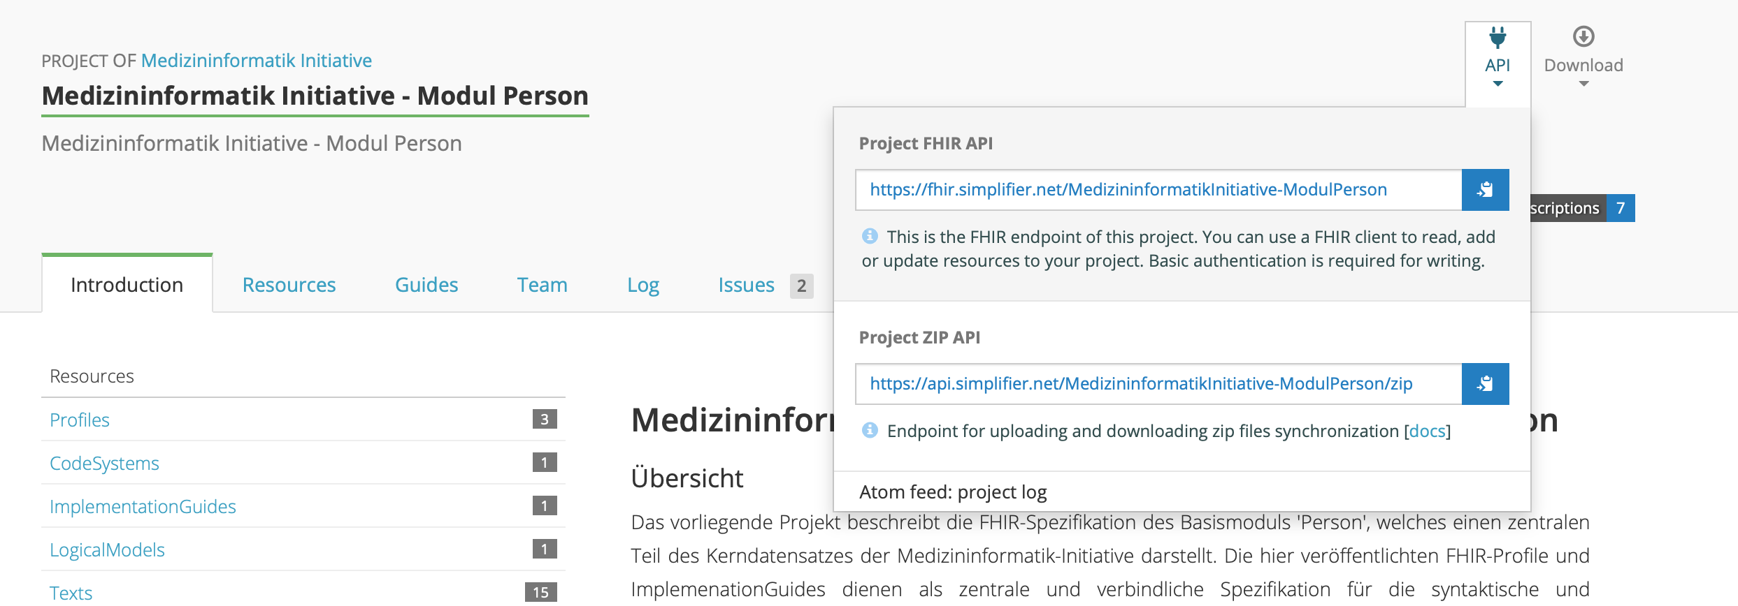This screenshot has height=606, width=1738.
Task: Click the sidebar Resources heading
Action: pyautogui.click(x=92, y=376)
